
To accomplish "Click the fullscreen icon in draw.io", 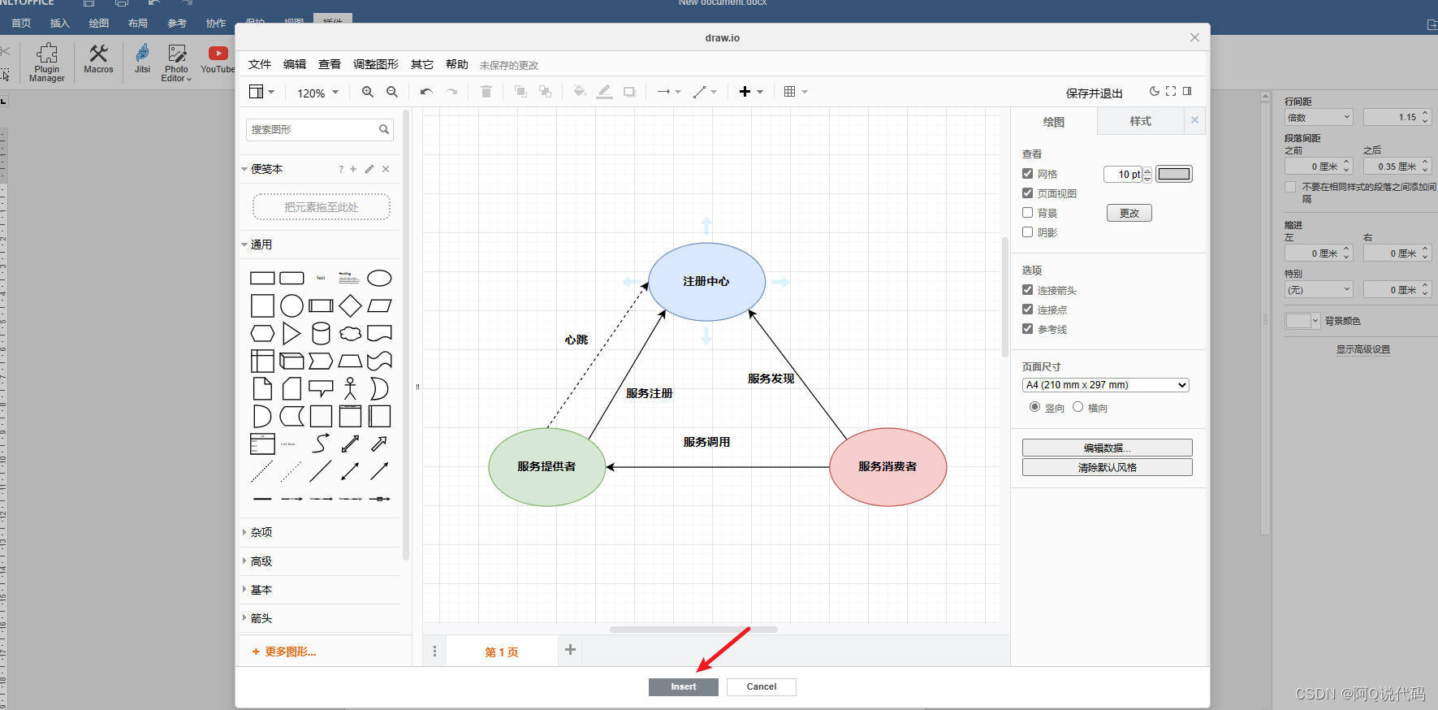I will (1171, 92).
